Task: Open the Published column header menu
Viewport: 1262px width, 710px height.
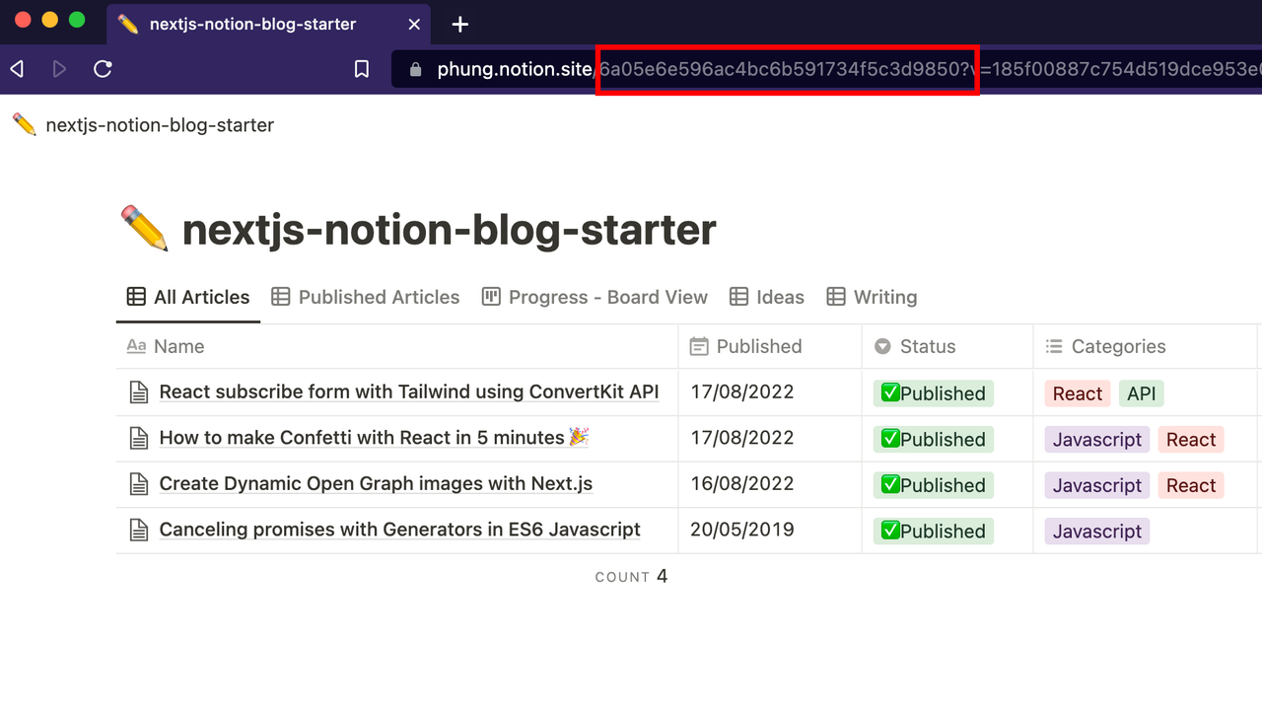Action: [x=770, y=346]
